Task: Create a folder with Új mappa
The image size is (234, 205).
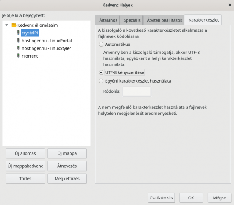Action: [x=67, y=153]
